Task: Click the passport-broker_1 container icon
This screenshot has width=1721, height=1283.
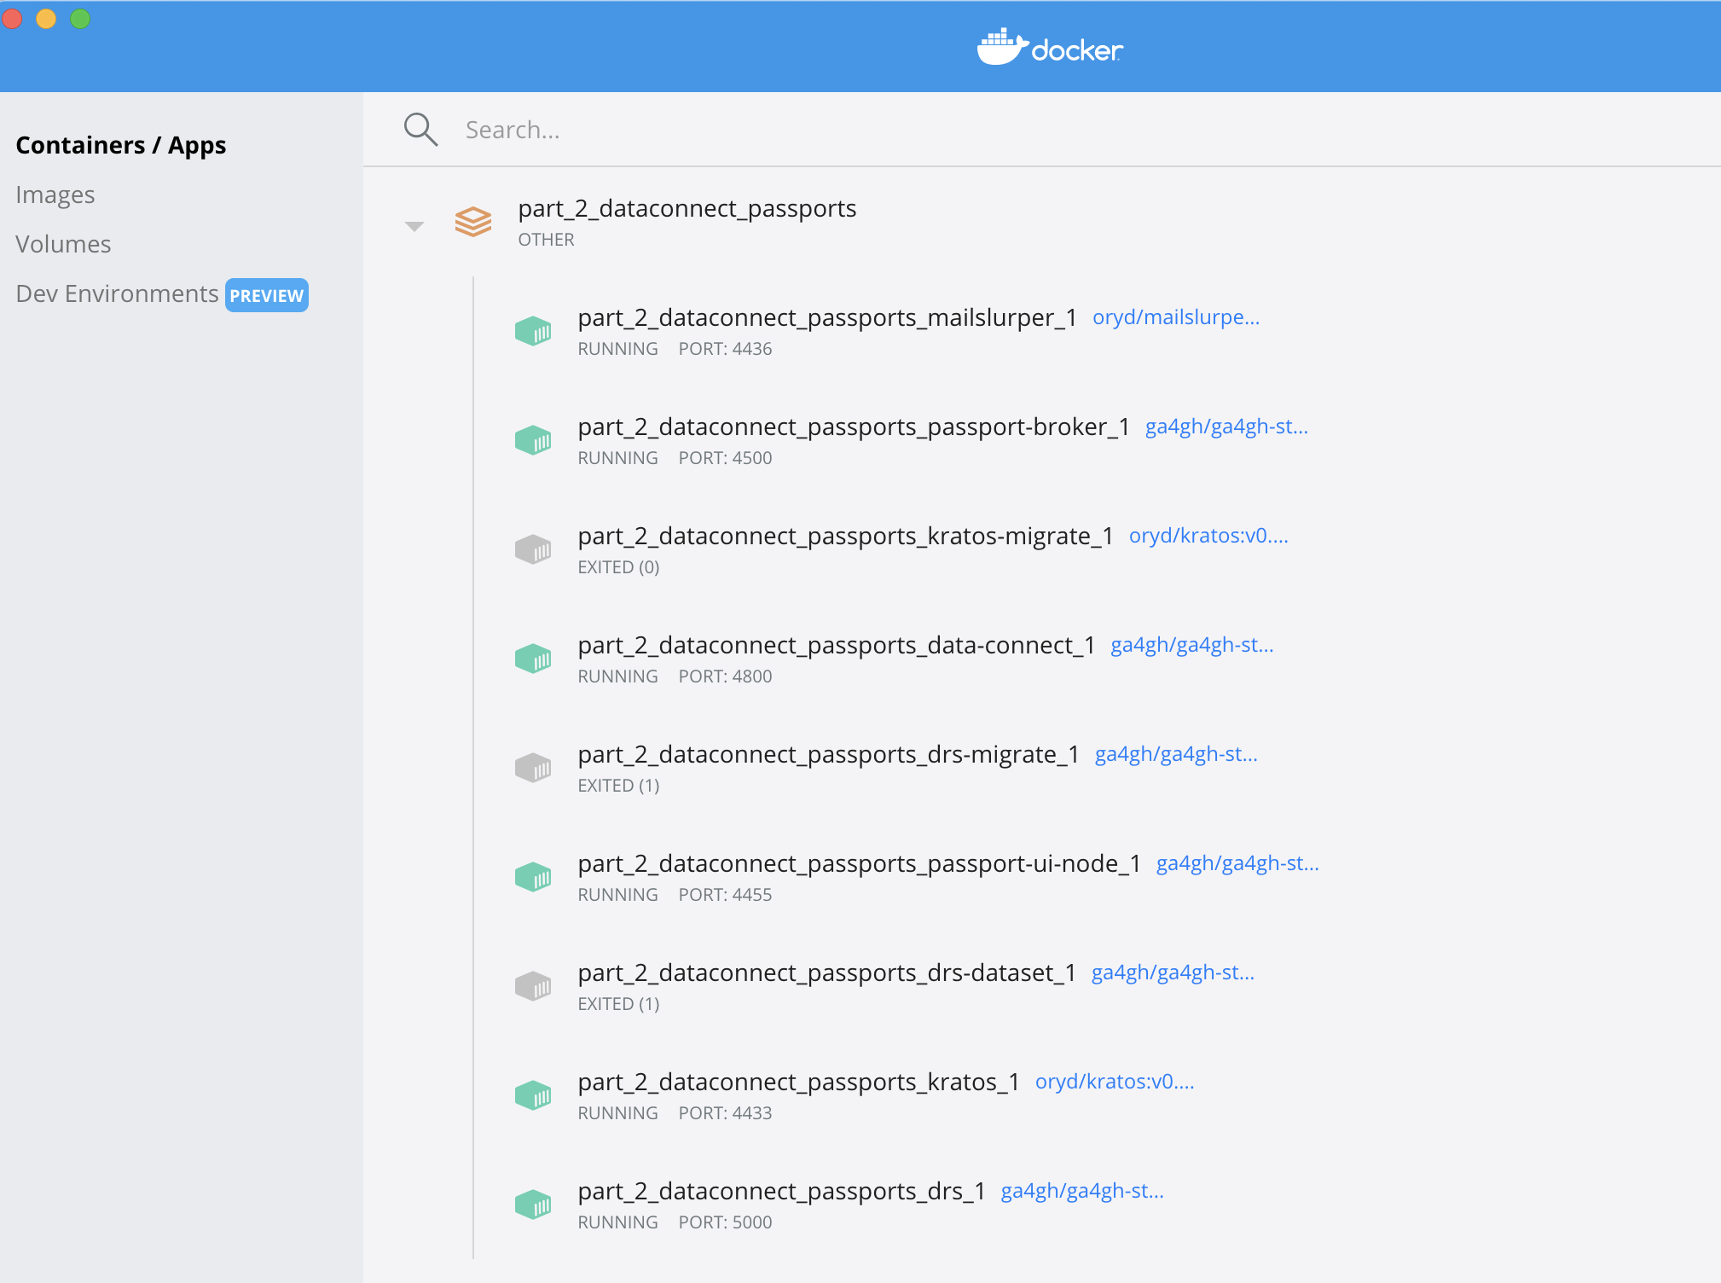Action: pos(533,440)
